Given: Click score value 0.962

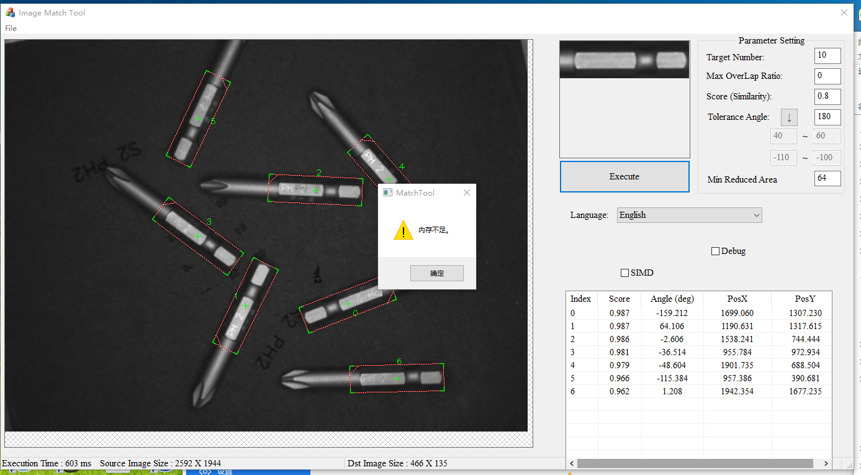Looking at the screenshot, I should coord(620,392).
